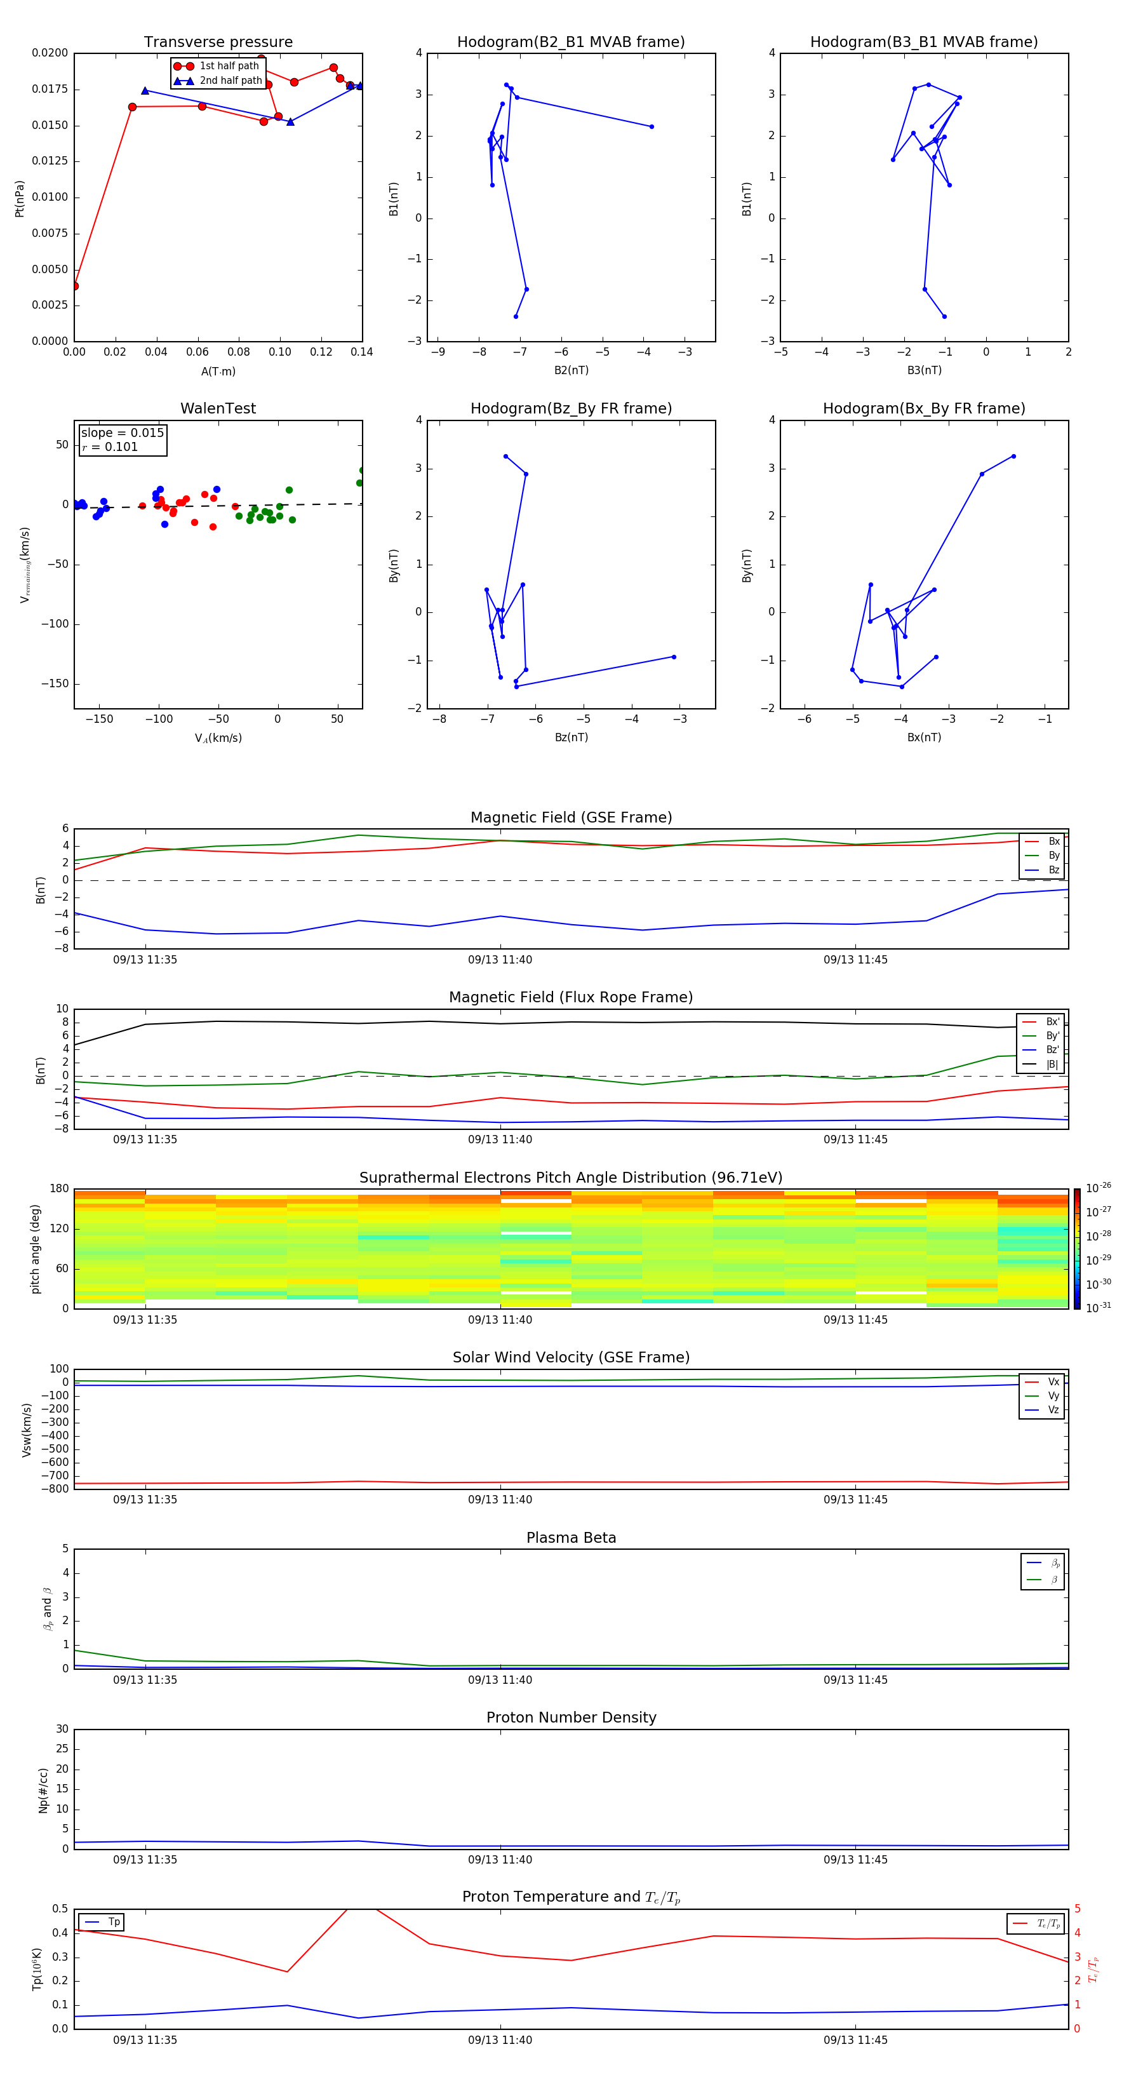This screenshot has height=2096, width=1143.
Task: Click the "A(T·m)" x-axis label
Action: coord(218,372)
